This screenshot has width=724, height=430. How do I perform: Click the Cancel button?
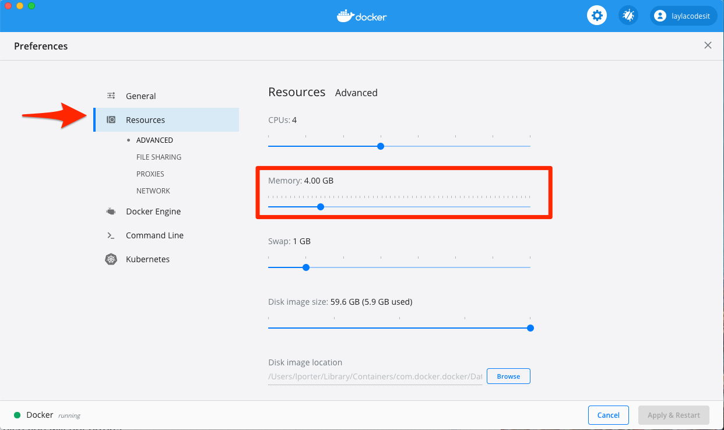click(609, 415)
